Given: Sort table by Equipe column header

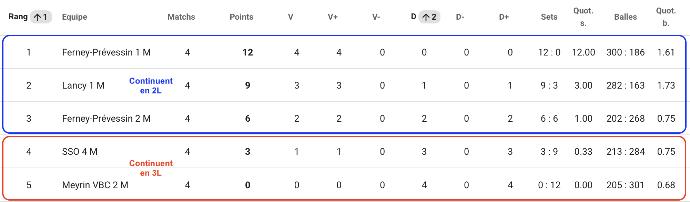Looking at the screenshot, I should tap(74, 17).
